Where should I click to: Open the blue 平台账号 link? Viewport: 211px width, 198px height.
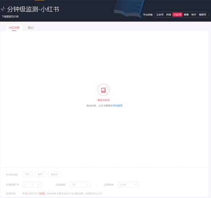coord(118,106)
